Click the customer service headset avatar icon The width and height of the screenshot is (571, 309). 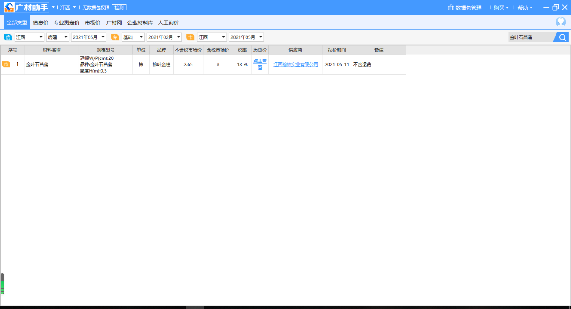(561, 22)
